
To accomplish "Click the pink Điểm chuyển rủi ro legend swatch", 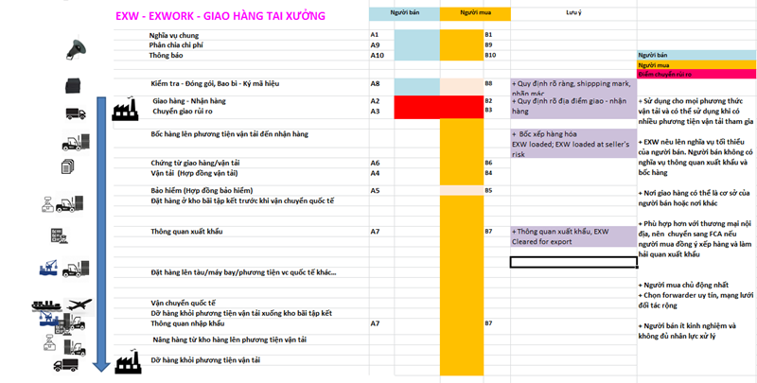I will [x=696, y=75].
